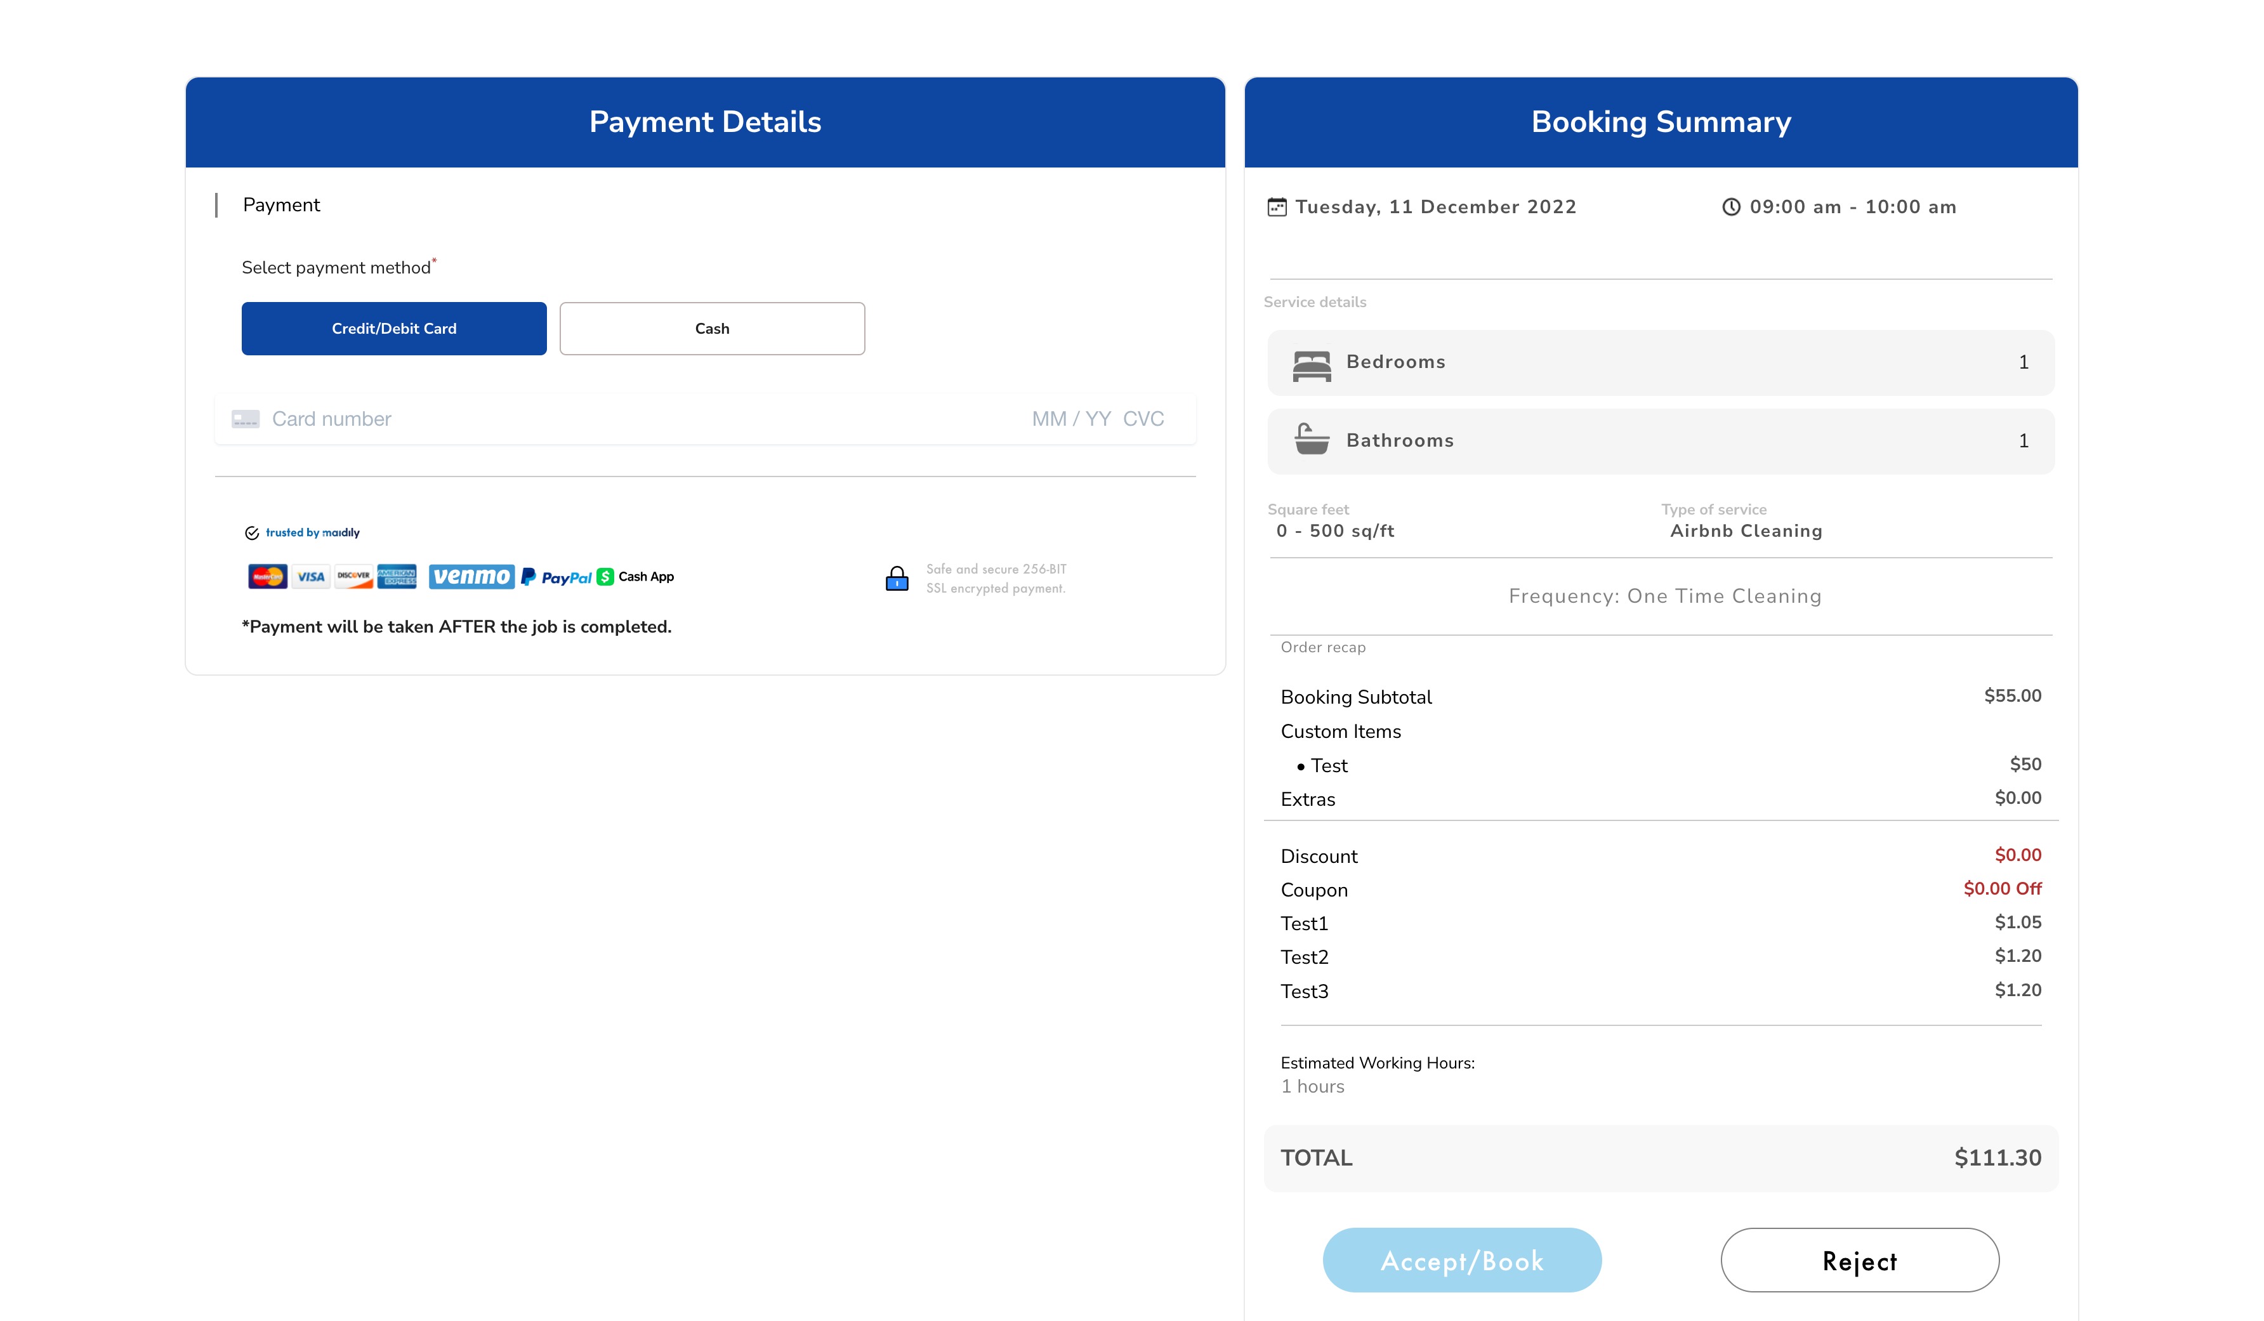Click the trusted by maidily checkmark icon

pyautogui.click(x=251, y=533)
